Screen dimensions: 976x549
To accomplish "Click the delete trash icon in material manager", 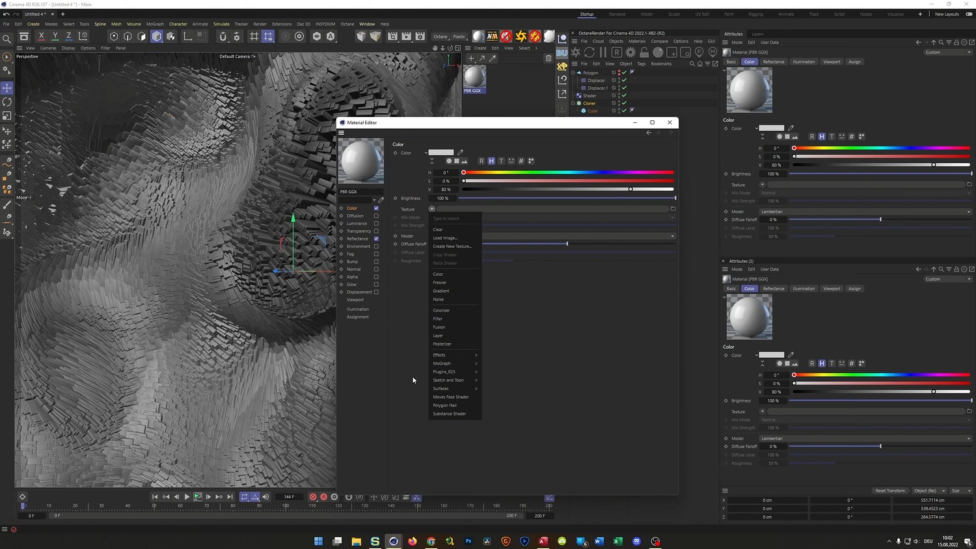I will tap(549, 58).
